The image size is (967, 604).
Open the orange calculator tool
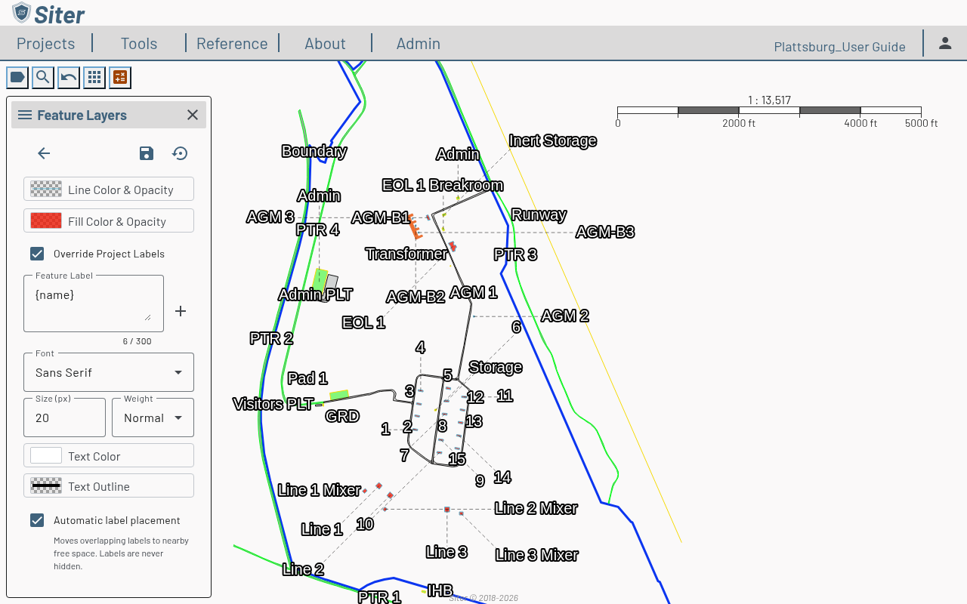click(120, 77)
